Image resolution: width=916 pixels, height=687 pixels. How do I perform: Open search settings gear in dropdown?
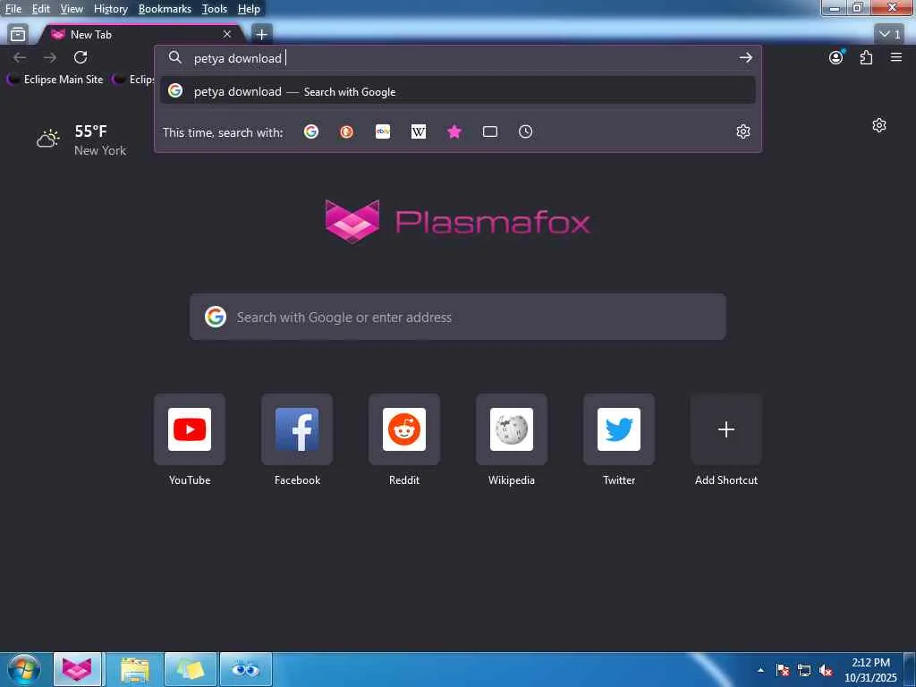(x=743, y=132)
